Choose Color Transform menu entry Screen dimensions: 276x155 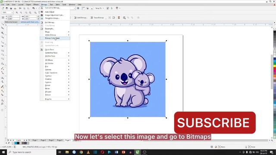pyautogui.click(x=55, y=73)
